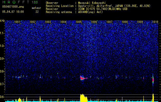Screen dimensions: 161x102
Task: Click the 0.6 kHz axis label
Action: [x=2, y=97]
